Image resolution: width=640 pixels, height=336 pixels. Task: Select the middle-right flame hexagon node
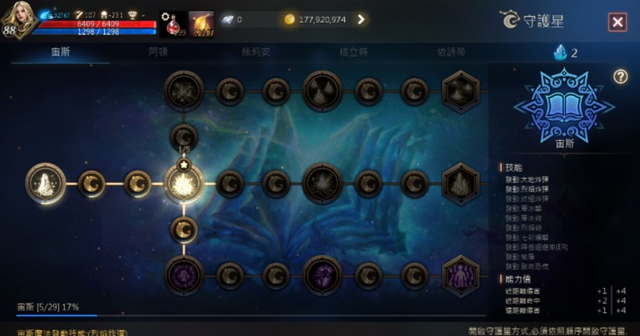461,184
